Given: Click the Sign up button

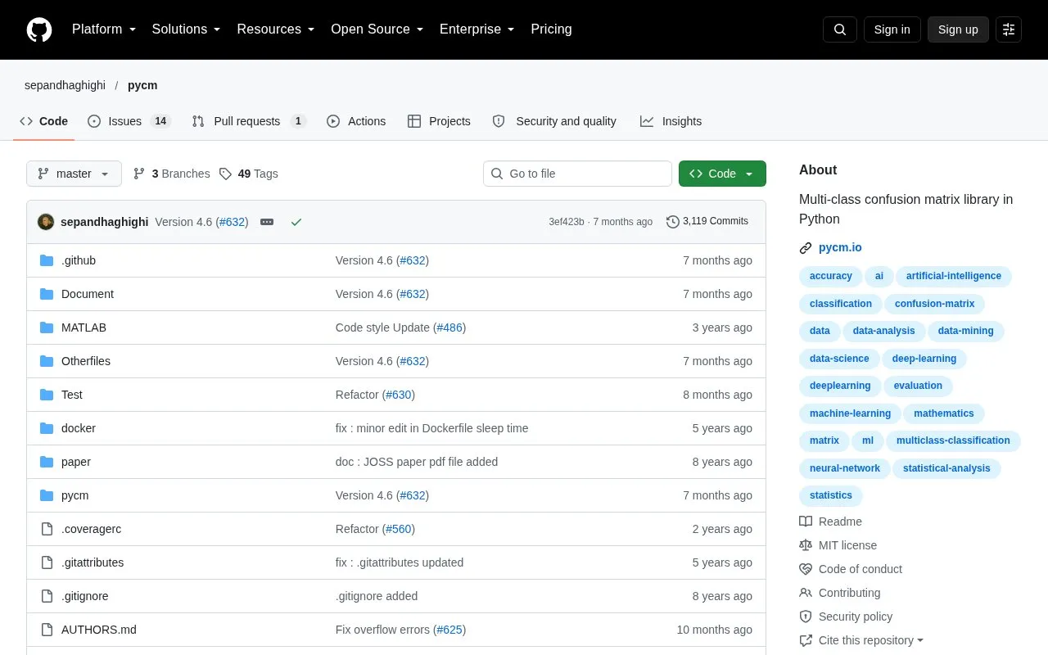Looking at the screenshot, I should pos(958,29).
